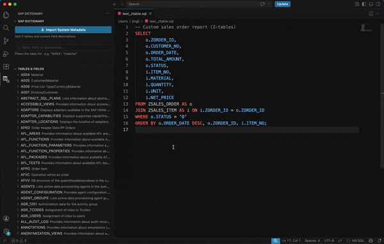Click UTF-8 encoding in status bar
This screenshot has height=244, width=384.
[329, 241]
